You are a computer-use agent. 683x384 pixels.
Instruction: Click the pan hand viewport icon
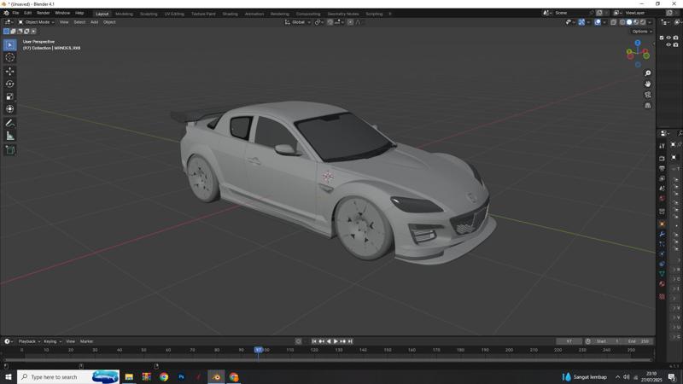(x=648, y=84)
